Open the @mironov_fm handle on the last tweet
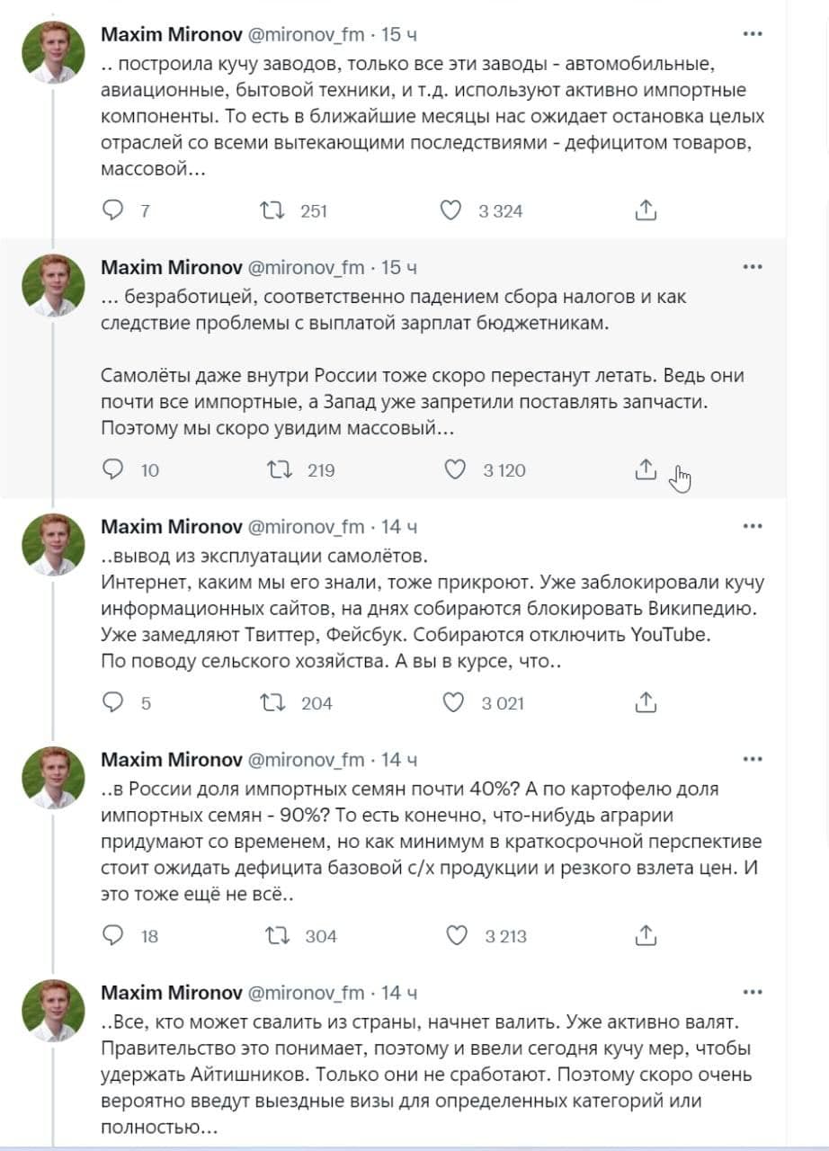 point(306,993)
